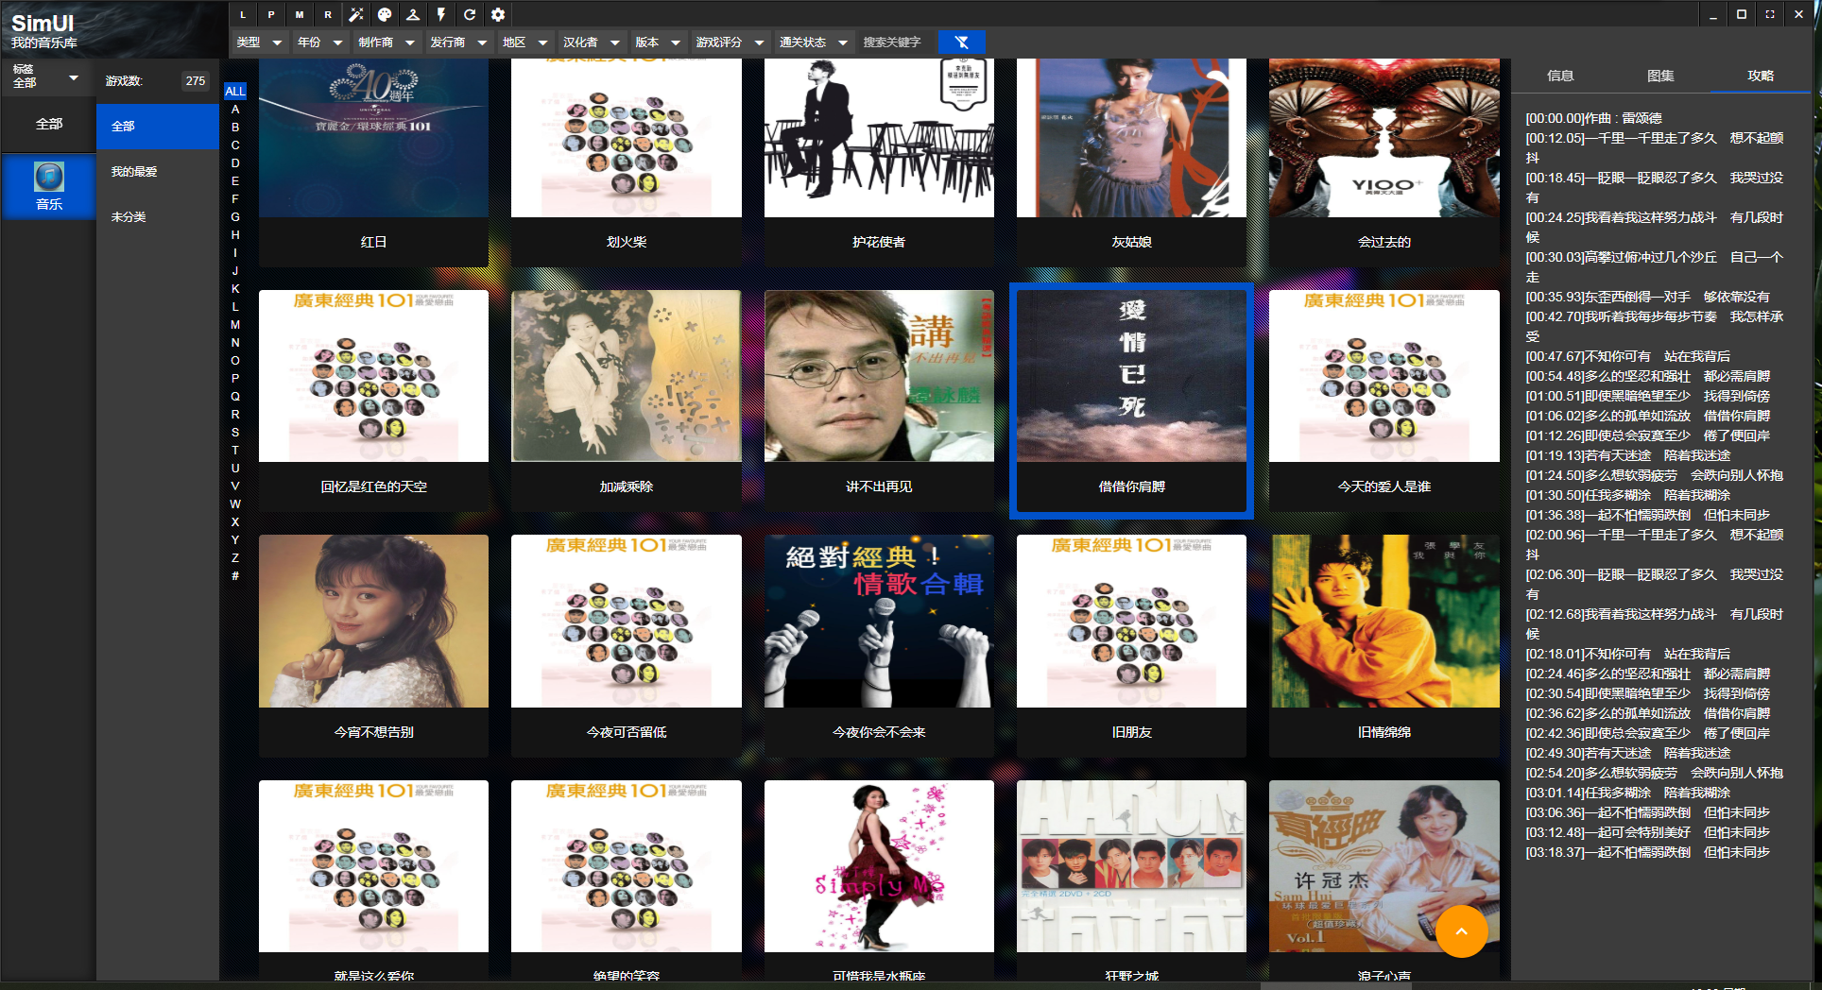Switch to the 图集 tab
Image resolution: width=1822 pixels, height=990 pixels.
tap(1660, 76)
